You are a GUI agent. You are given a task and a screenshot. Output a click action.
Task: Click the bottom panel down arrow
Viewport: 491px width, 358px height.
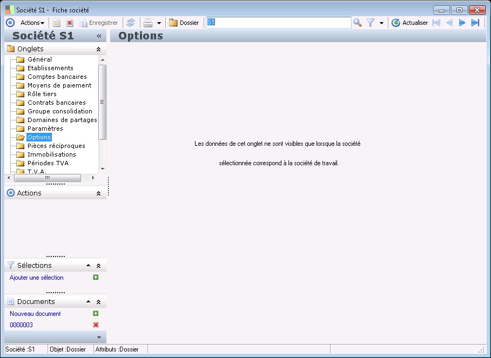pyautogui.click(x=99, y=337)
